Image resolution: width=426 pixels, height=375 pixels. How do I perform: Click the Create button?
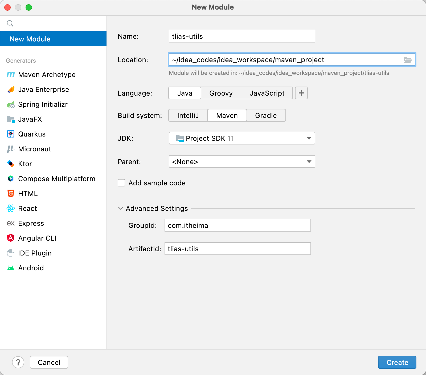tap(397, 362)
